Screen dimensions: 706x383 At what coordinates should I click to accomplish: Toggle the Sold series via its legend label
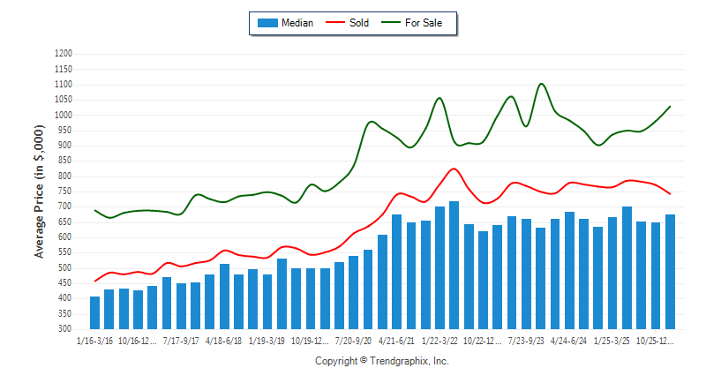[x=359, y=23]
